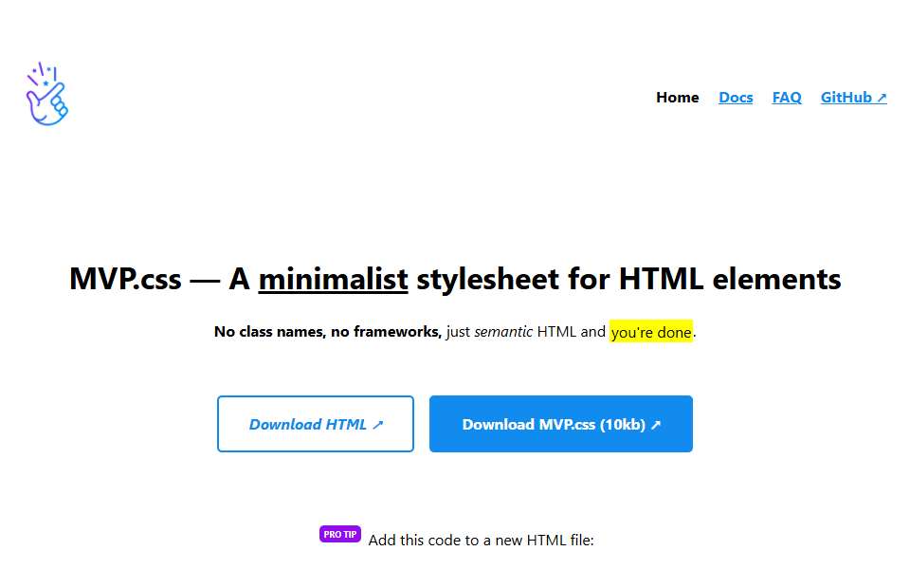Click the MVP.css finger-snap logo

click(47, 94)
